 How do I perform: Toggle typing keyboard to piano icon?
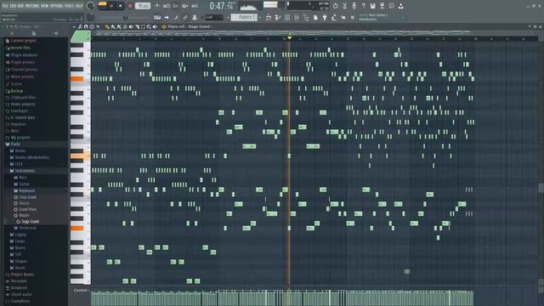click(157, 17)
